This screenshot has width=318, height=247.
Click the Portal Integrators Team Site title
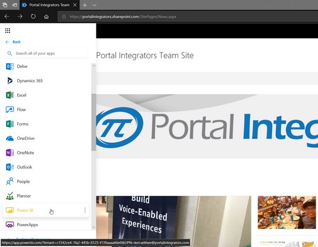[145, 55]
